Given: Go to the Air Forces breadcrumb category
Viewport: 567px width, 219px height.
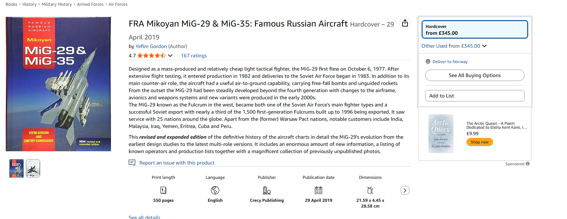Looking at the screenshot, I should [118, 4].
